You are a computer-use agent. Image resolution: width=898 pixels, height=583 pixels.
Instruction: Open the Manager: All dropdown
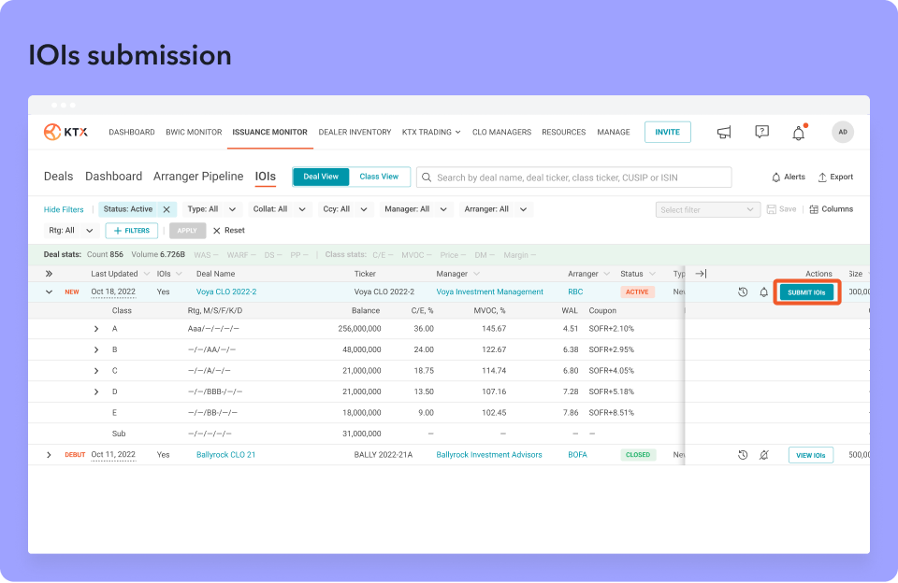click(416, 209)
